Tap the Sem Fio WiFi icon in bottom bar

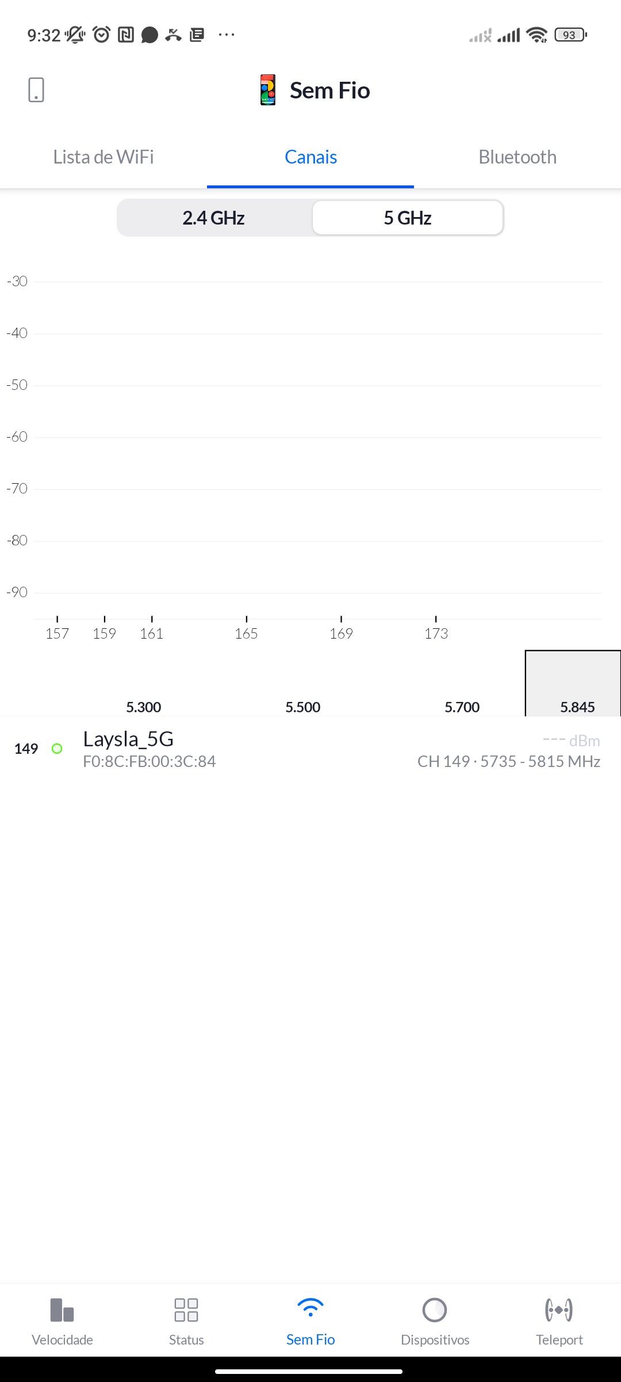point(310,1309)
